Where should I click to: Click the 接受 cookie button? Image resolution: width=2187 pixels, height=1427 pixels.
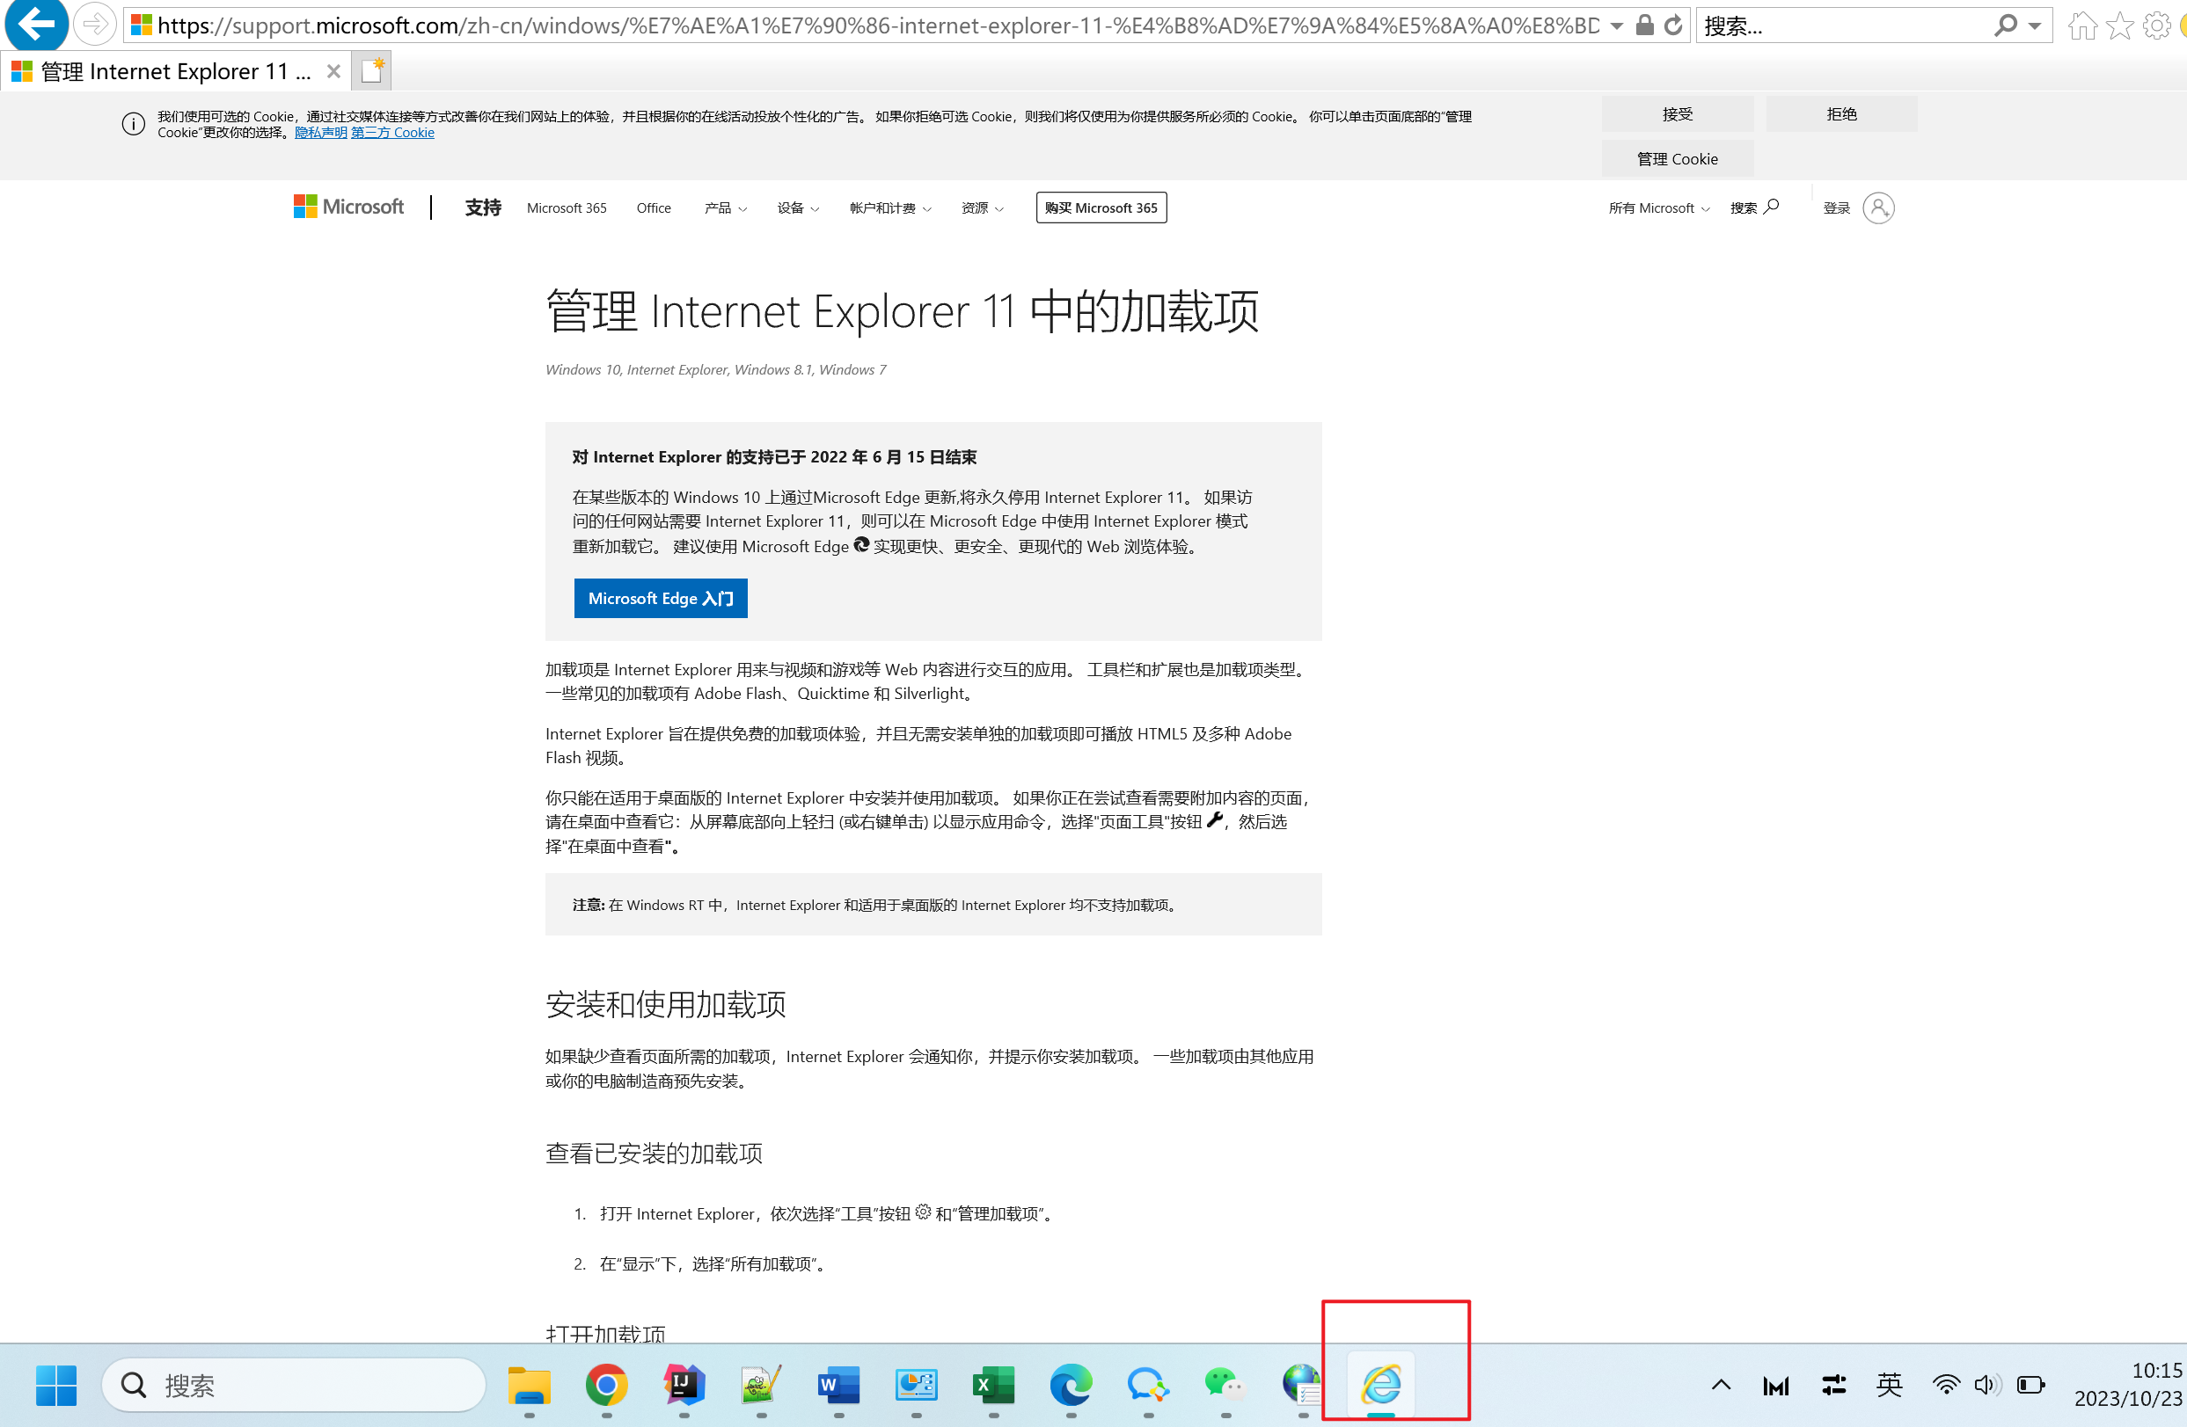(1679, 113)
